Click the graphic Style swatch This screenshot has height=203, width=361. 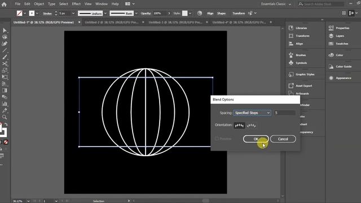184,14
